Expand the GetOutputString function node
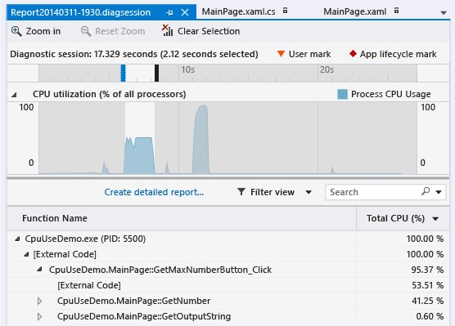Image resolution: width=455 pixels, height=326 pixels. (40, 316)
